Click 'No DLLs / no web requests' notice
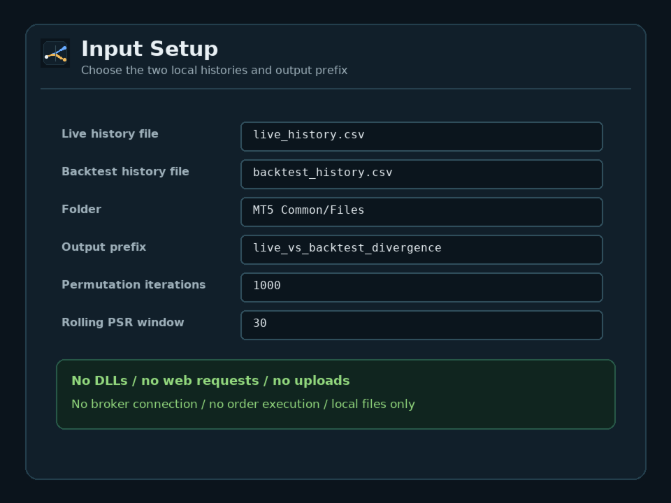671x503 pixels. tap(210, 381)
